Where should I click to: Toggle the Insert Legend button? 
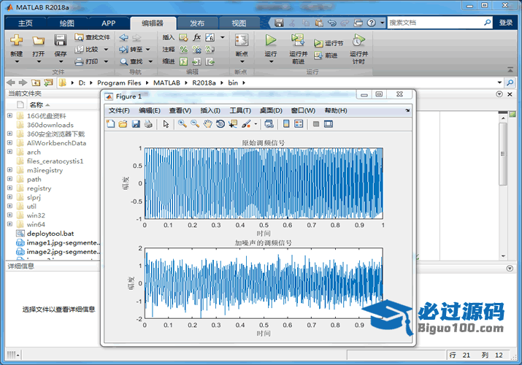pyautogui.click(x=299, y=124)
